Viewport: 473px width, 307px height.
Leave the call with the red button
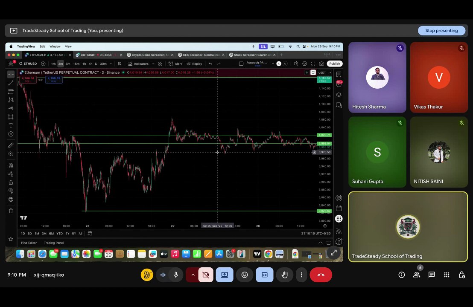pyautogui.click(x=321, y=275)
